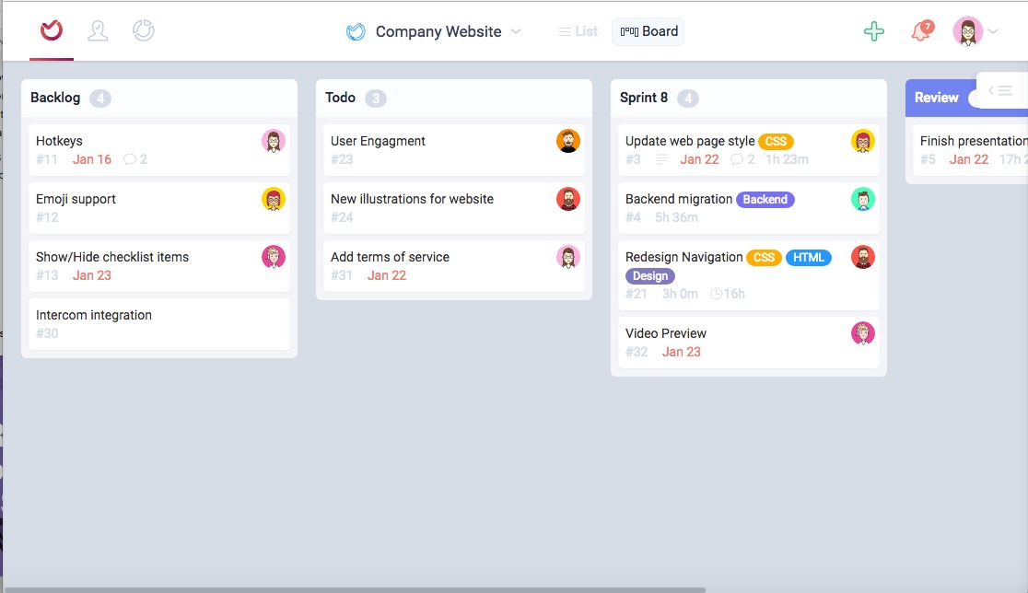1028x593 pixels.
Task: Open the red checkmark tasks home icon
Action: (x=52, y=30)
